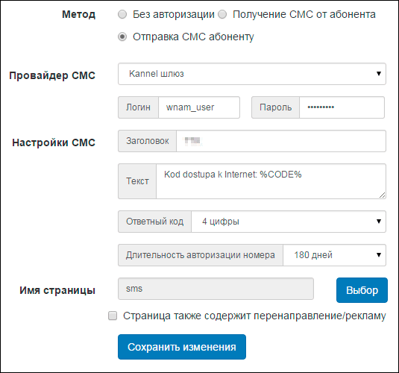
Task: Enable 'Страница также содержит перенаправление/рекламу' checkbox
Action: tap(113, 316)
